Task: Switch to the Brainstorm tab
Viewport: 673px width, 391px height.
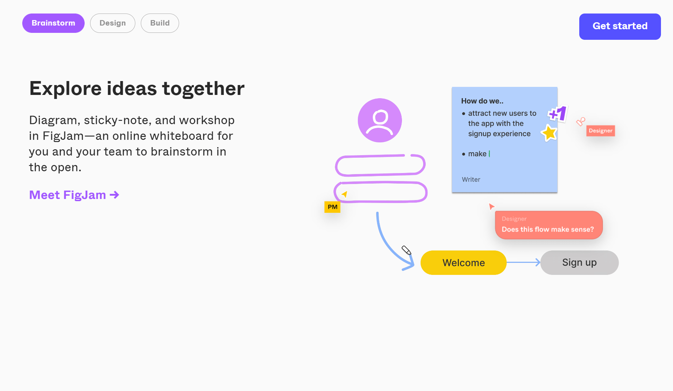Action: point(53,23)
